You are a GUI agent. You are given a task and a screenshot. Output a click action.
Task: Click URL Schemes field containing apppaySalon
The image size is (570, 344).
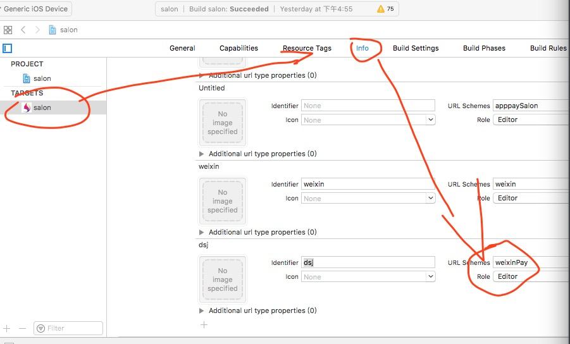pyautogui.click(x=531, y=106)
